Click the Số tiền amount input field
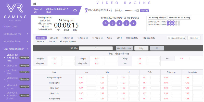 coord(96,48)
